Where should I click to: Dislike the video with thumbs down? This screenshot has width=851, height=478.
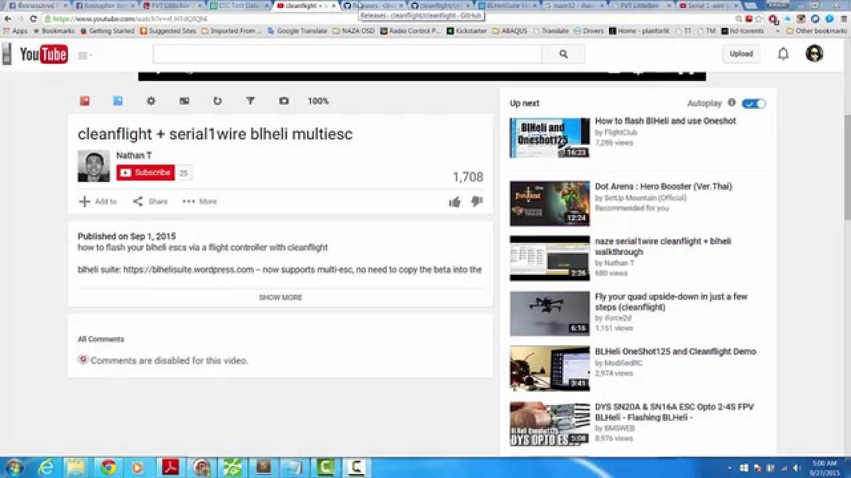[477, 201]
